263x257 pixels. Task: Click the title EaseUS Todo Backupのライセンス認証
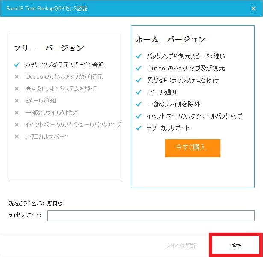(47, 9)
